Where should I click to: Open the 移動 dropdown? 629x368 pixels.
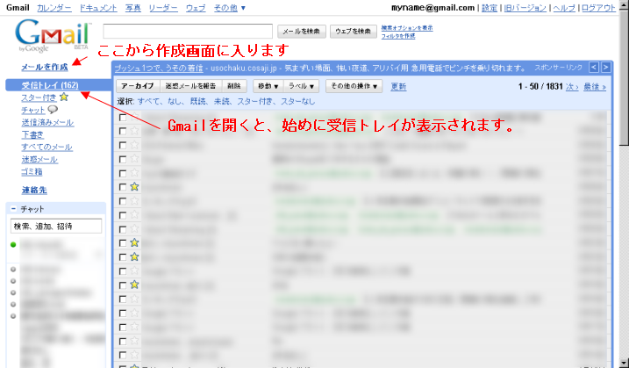pyautogui.click(x=268, y=86)
